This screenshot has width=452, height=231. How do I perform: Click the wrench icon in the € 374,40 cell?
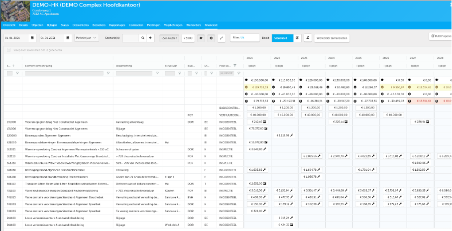tap(264, 211)
